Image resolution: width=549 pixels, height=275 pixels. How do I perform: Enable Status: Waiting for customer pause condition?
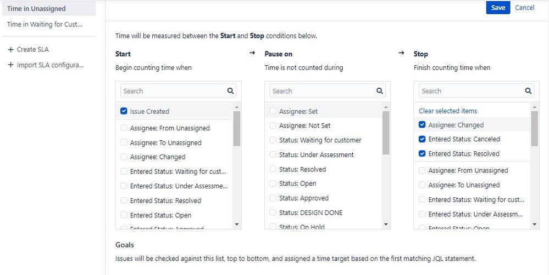273,140
